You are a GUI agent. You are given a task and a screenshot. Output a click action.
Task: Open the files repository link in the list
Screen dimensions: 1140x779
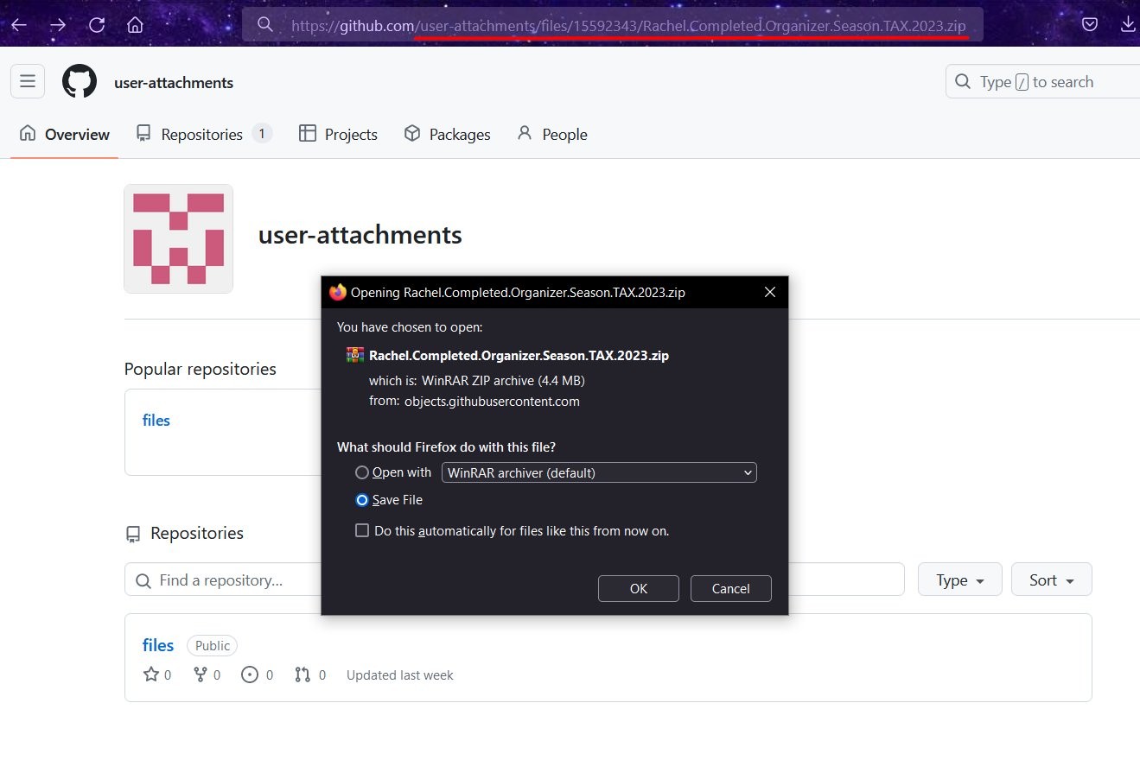point(158,645)
